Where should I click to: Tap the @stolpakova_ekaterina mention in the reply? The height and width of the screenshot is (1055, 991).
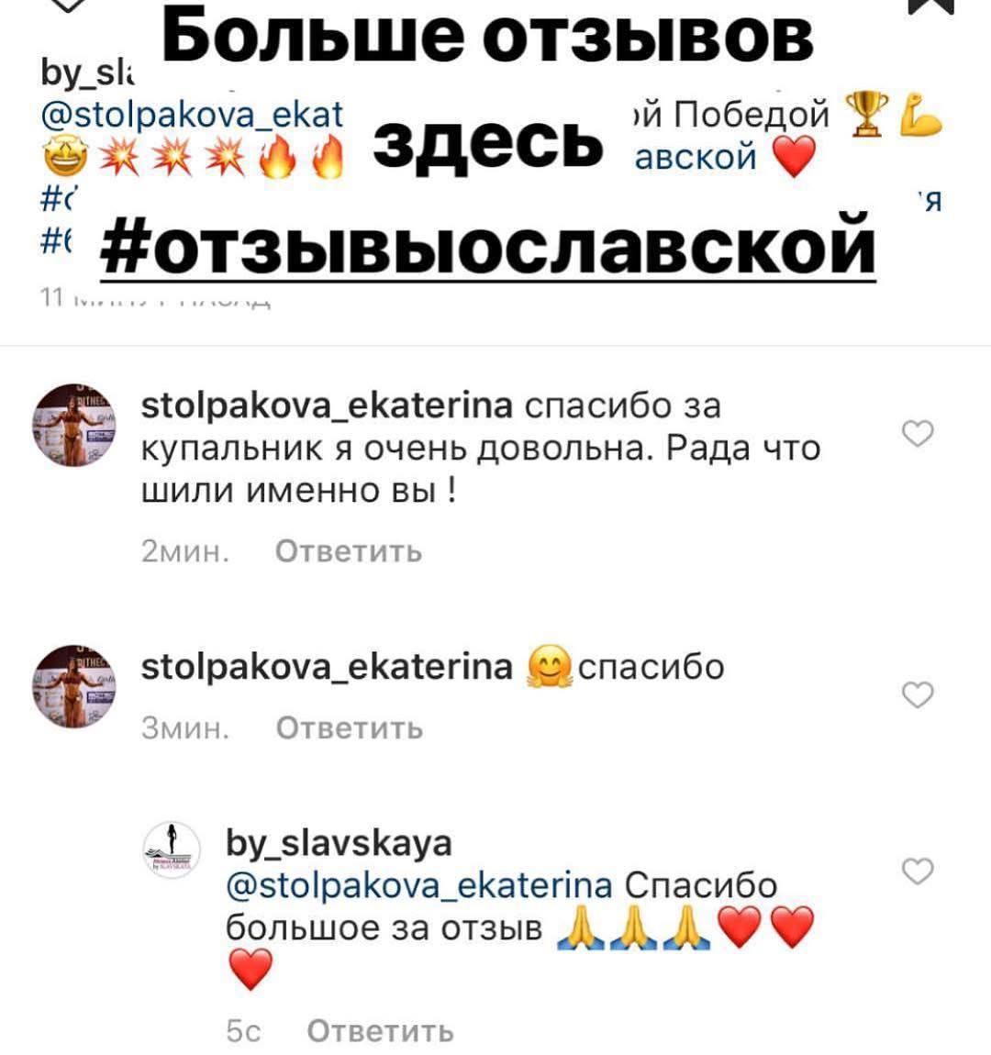[418, 885]
